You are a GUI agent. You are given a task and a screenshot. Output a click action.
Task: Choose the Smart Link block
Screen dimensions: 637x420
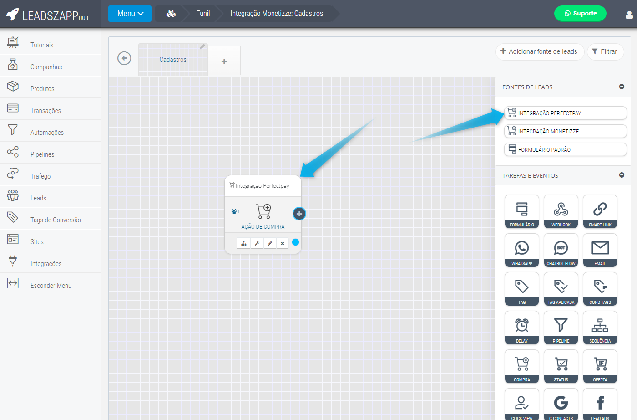pos(600,211)
